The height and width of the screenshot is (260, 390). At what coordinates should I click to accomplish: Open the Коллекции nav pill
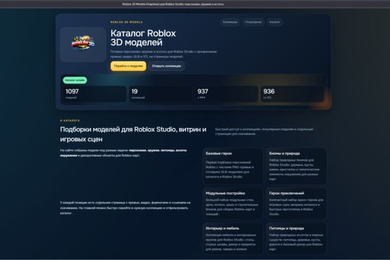coord(230,22)
